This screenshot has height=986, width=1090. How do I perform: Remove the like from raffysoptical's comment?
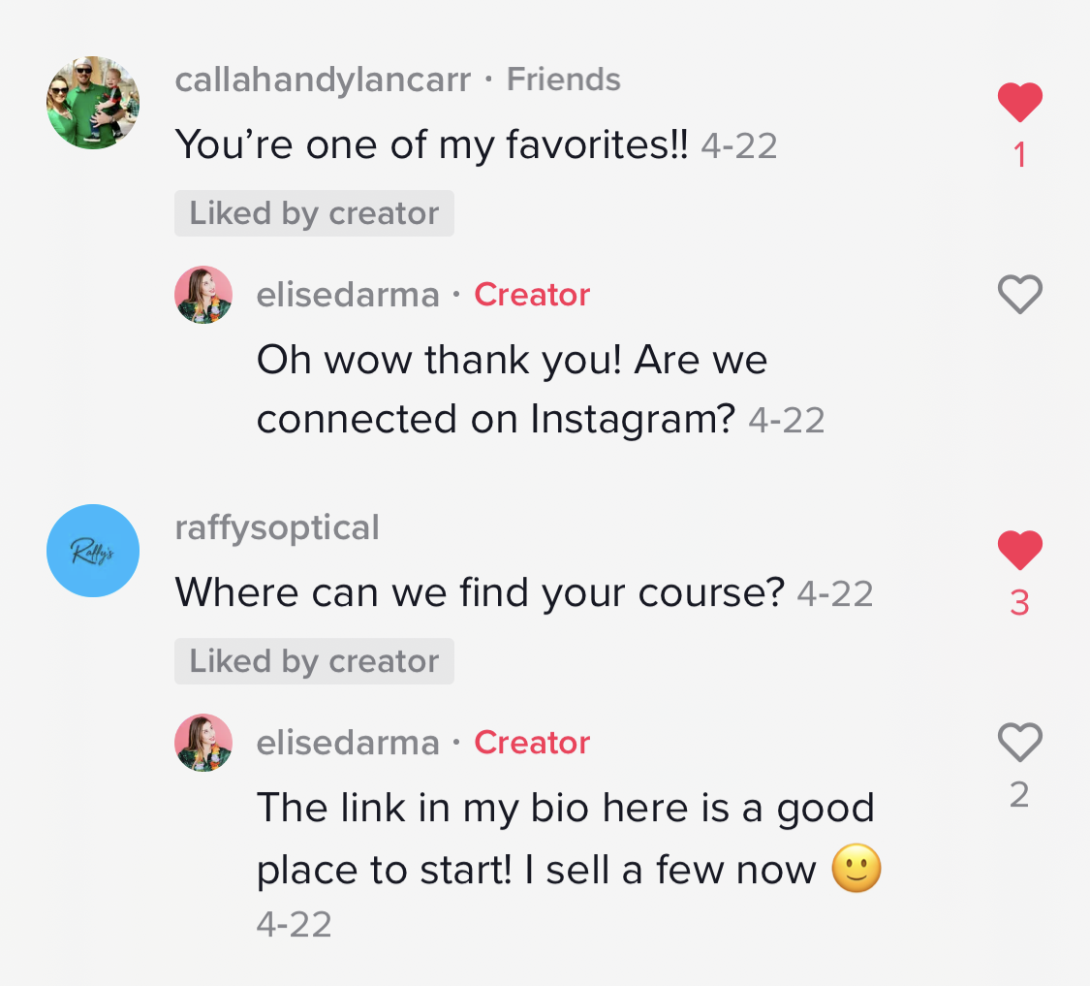(1019, 551)
